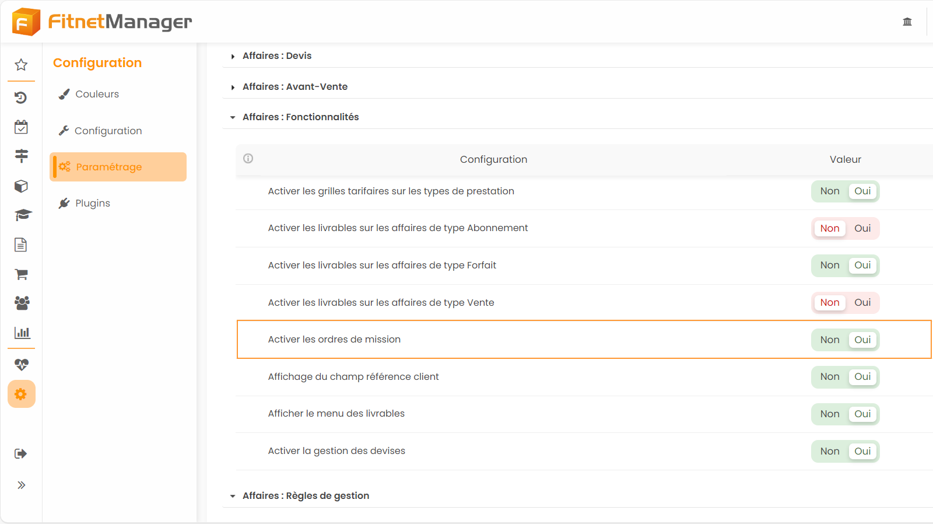The height and width of the screenshot is (524, 933).
Task: Click the info icon in the table header
Action: coord(248,159)
